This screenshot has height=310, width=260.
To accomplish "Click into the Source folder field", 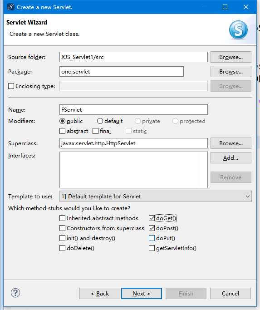I will pos(133,57).
